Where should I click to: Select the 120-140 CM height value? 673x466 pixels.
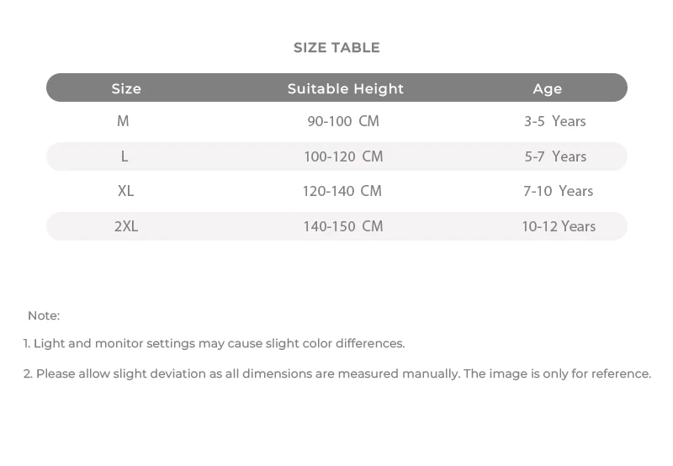[x=342, y=191]
